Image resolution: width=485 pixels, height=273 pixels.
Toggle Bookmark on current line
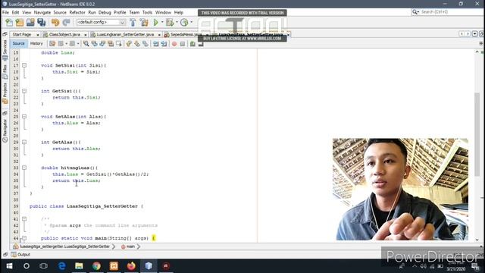145,44
